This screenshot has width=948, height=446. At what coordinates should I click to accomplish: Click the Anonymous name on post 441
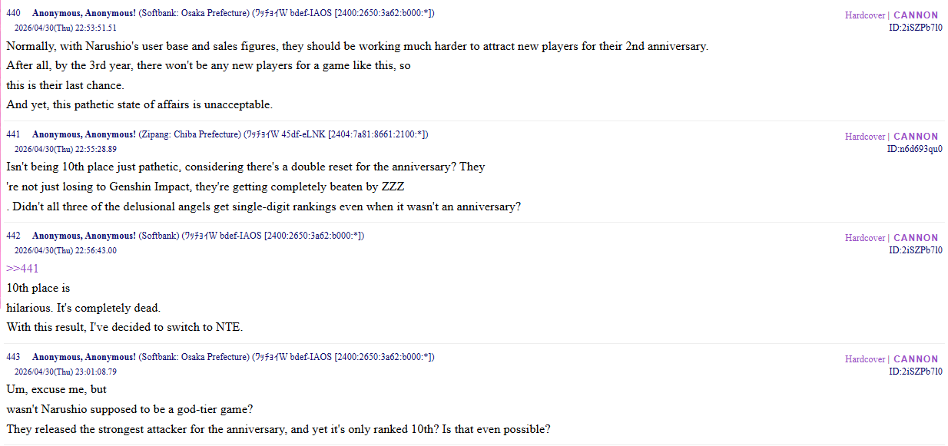coord(84,135)
